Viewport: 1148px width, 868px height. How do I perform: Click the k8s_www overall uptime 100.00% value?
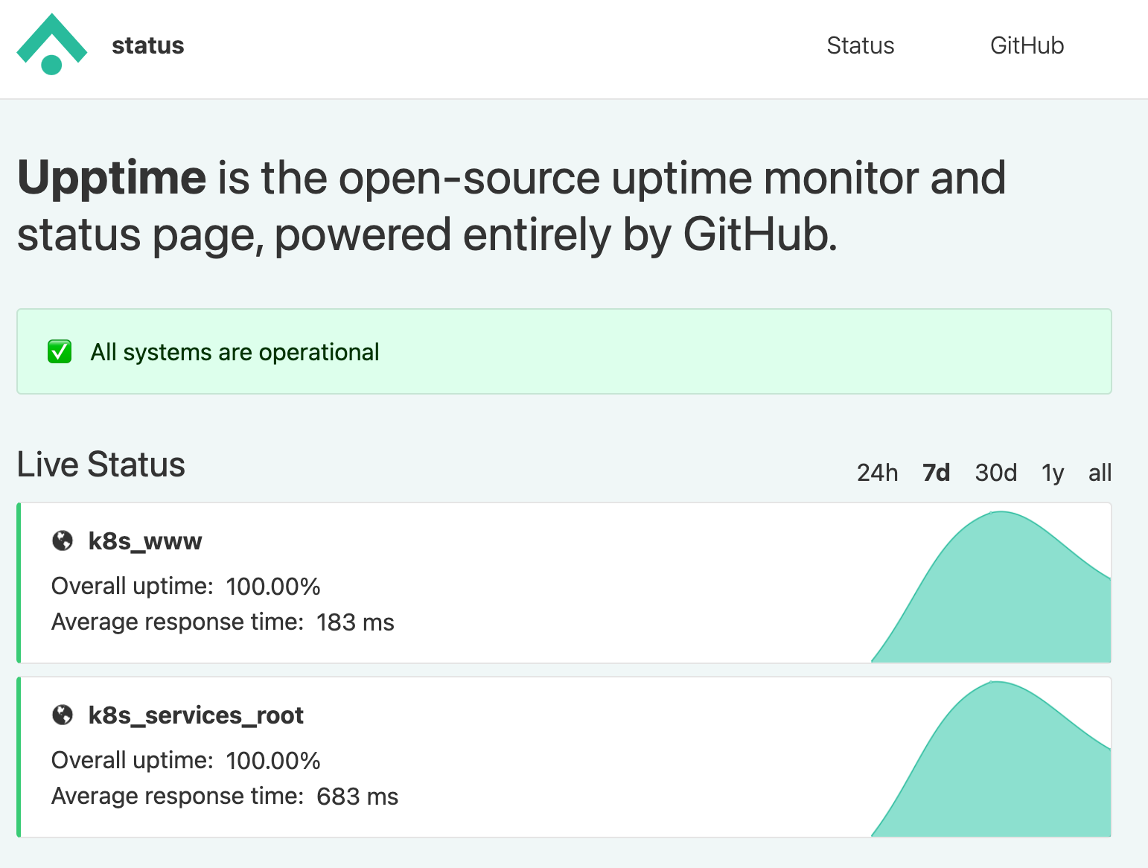[273, 587]
